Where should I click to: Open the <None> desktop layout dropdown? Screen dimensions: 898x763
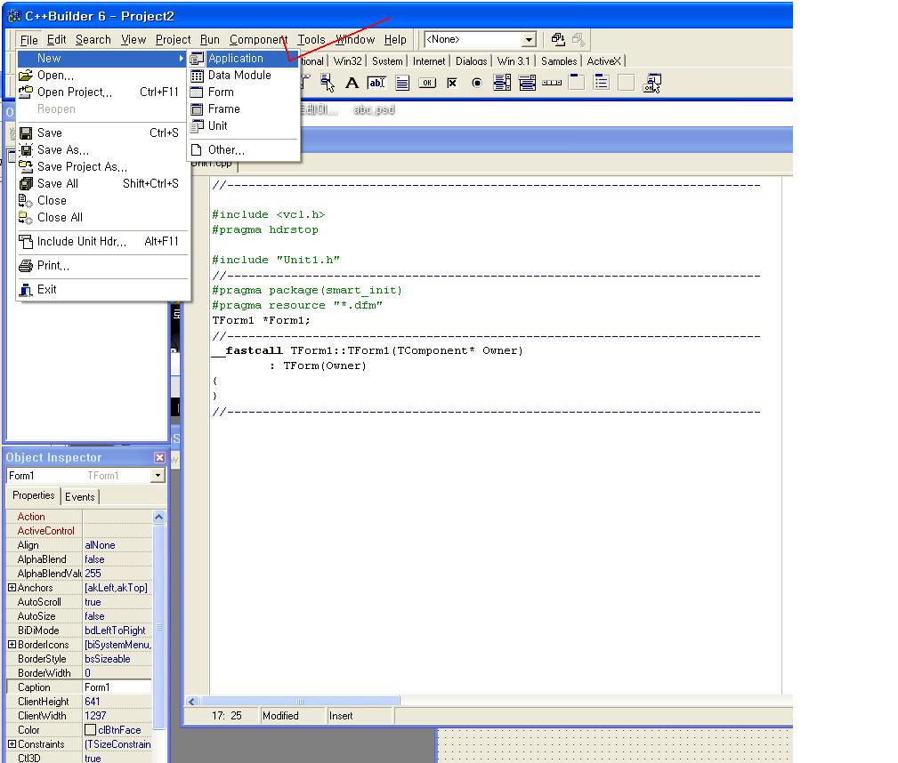529,40
